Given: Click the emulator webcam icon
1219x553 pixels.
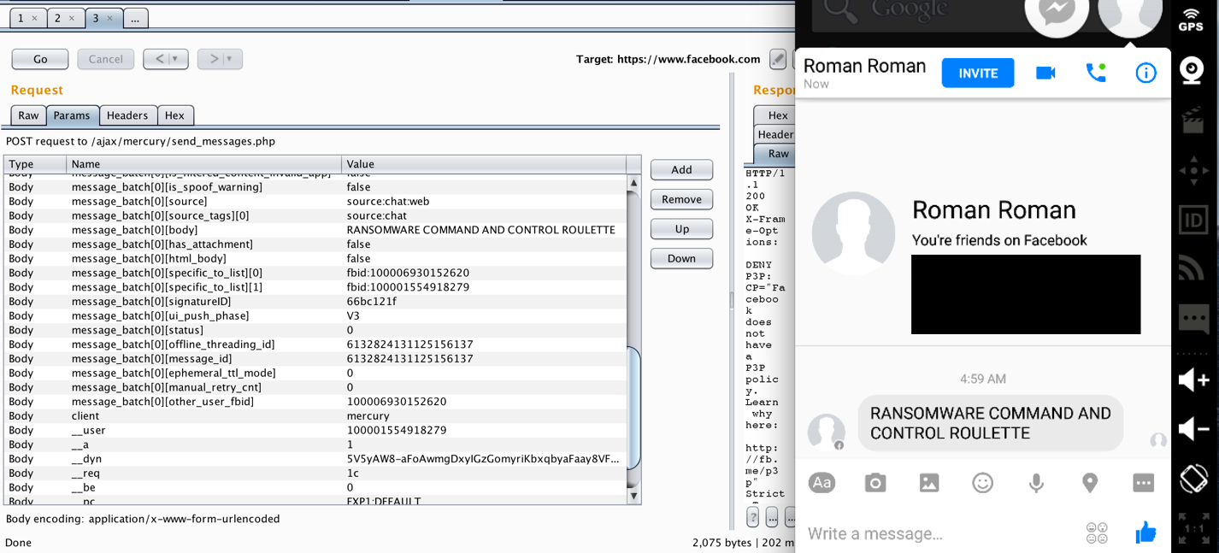Looking at the screenshot, I should 1193,70.
